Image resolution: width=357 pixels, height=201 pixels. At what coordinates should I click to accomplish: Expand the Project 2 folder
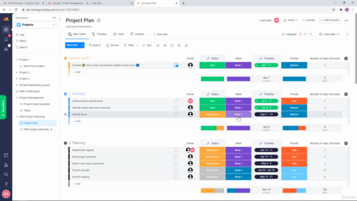[x=17, y=73]
